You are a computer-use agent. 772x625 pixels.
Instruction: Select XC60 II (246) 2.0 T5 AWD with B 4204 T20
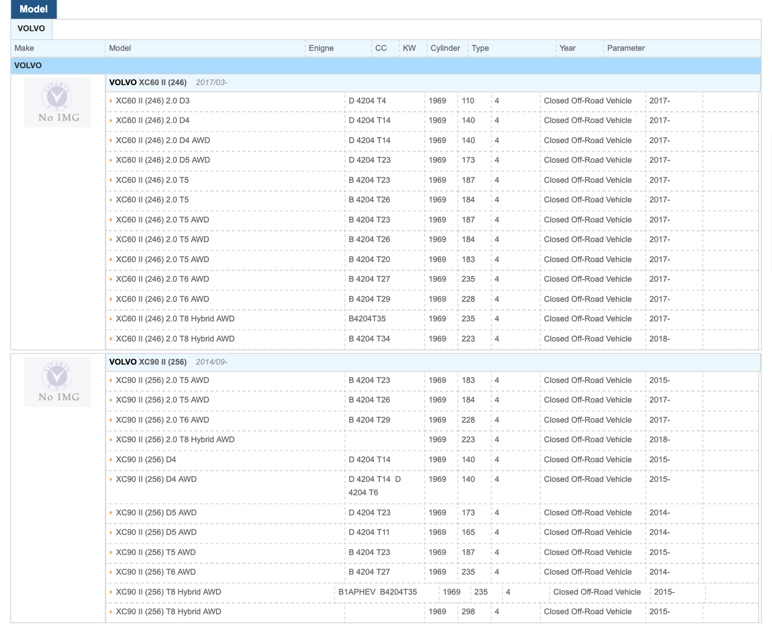click(432, 259)
